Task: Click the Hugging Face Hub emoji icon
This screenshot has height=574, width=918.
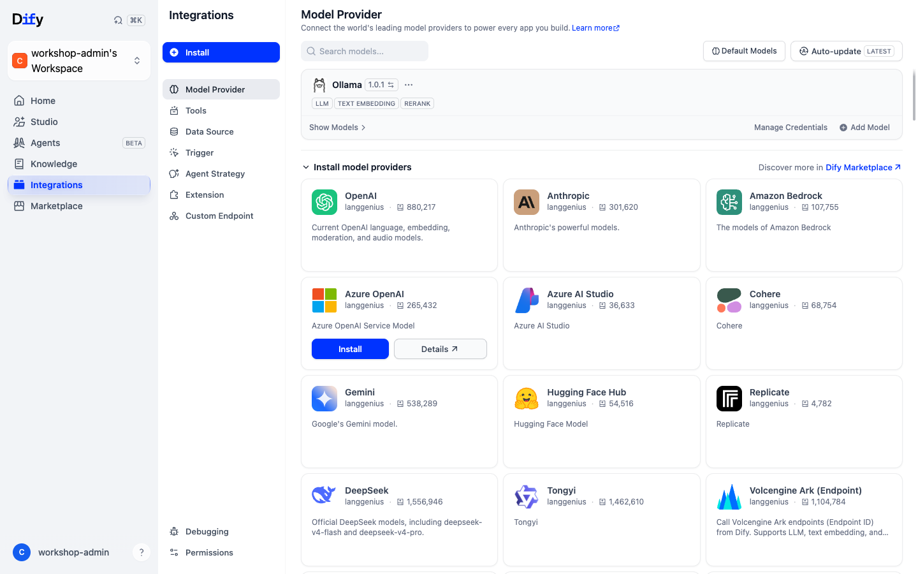Action: point(527,399)
